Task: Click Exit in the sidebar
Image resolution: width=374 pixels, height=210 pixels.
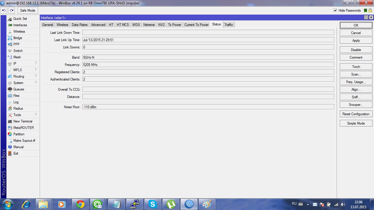Action: 16,153
